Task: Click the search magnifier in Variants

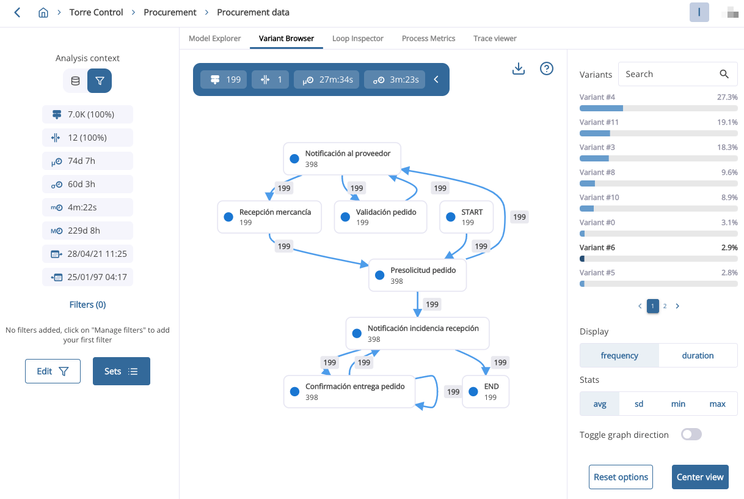Action: point(724,74)
